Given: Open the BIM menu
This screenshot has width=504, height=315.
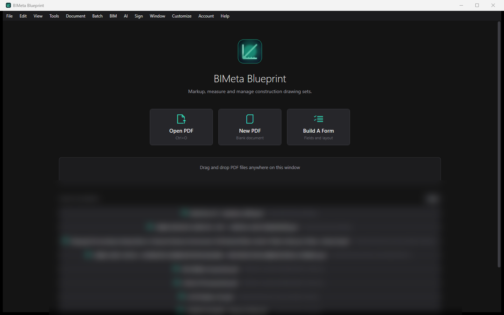Looking at the screenshot, I should pos(113,16).
